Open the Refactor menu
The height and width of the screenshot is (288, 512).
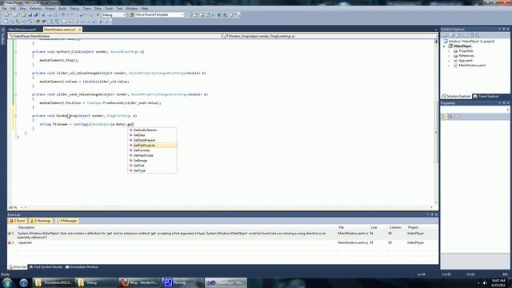[x=35, y=9]
